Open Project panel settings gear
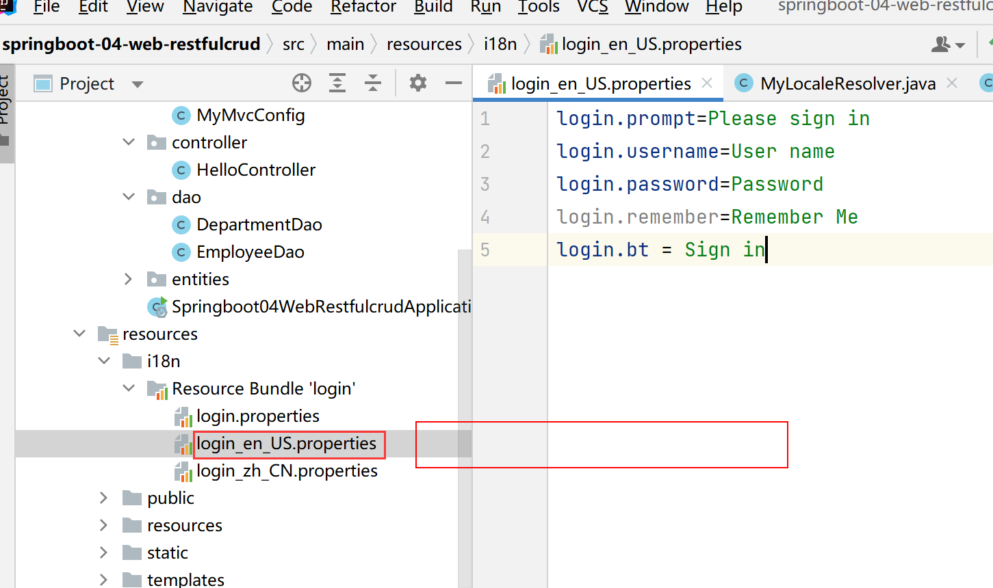This screenshot has width=993, height=588. tap(418, 83)
